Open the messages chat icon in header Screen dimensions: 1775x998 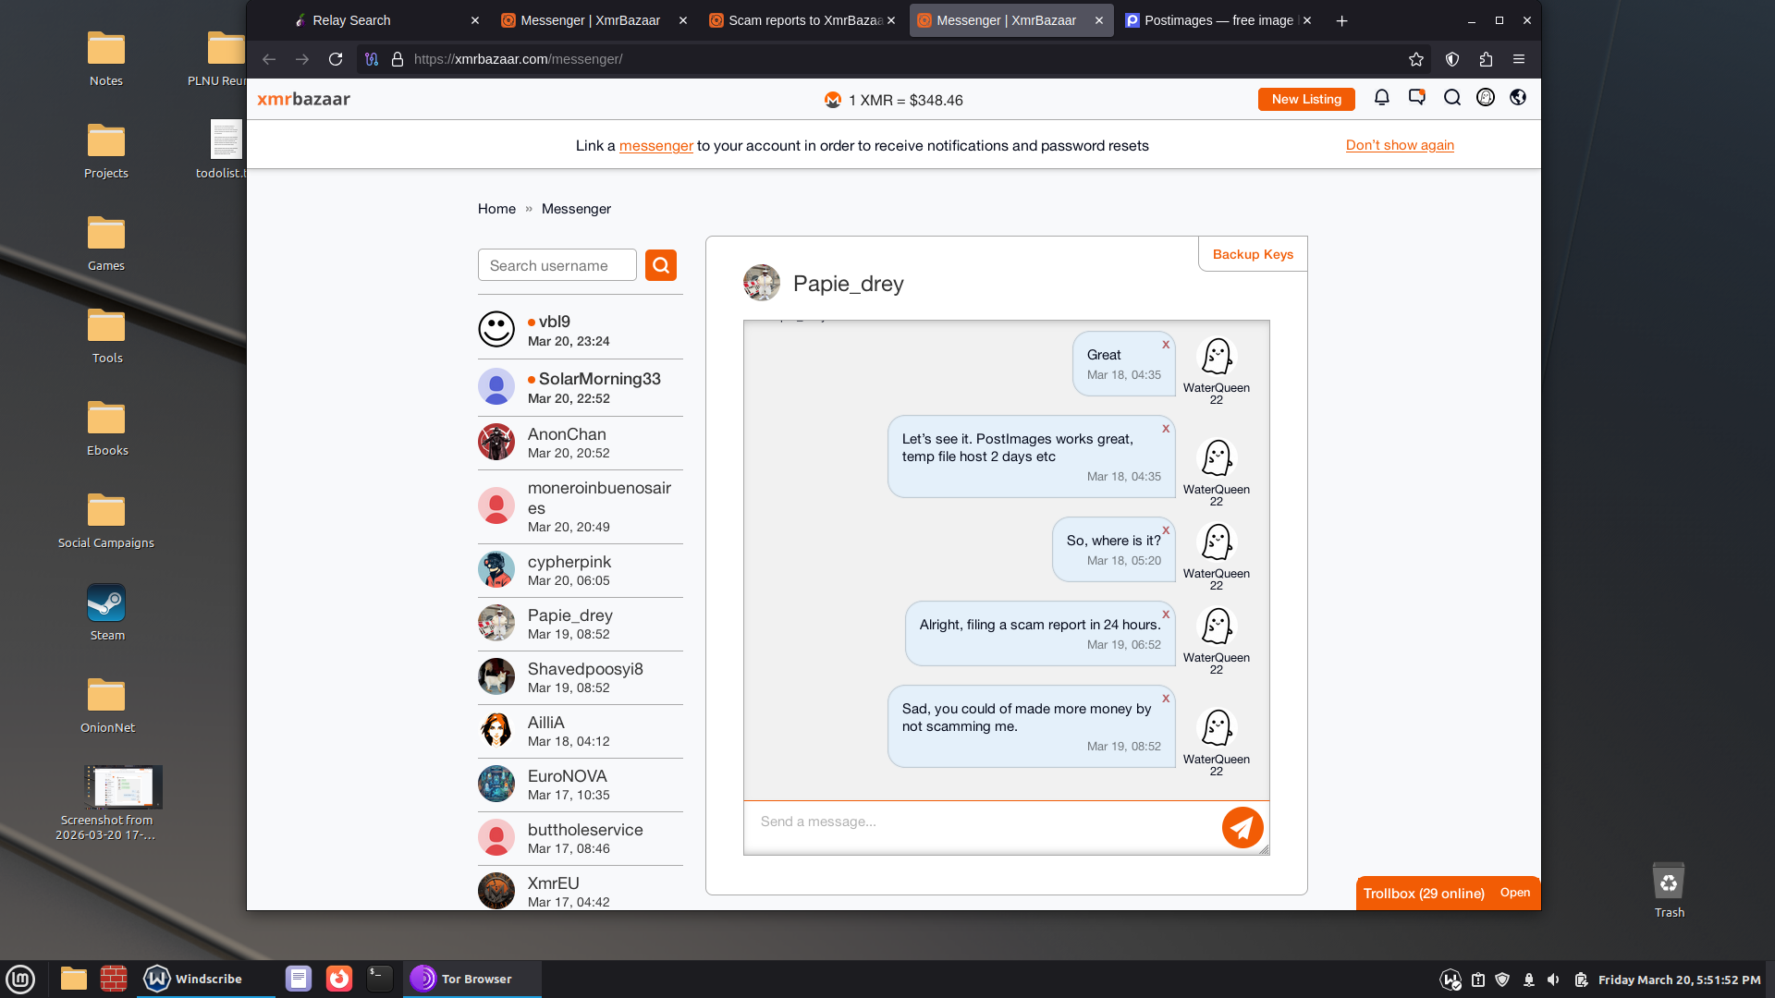1416,98
